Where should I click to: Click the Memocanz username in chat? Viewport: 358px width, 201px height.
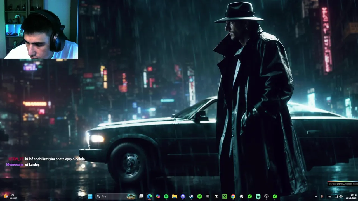coord(15,164)
